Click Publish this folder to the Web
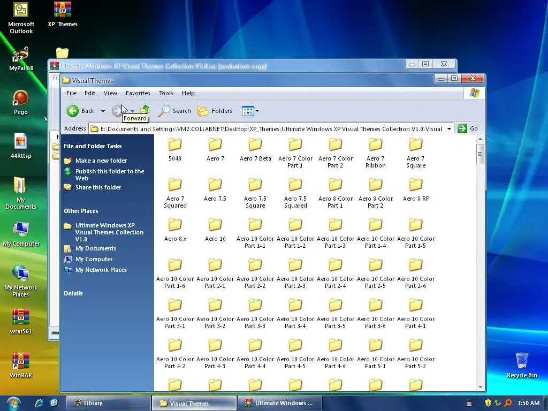 tap(110, 175)
